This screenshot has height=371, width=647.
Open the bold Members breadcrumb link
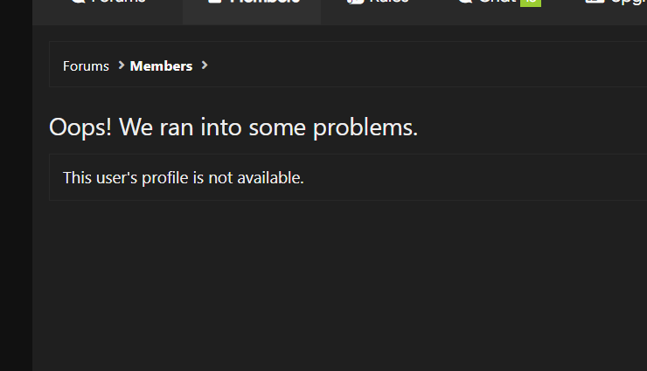[x=161, y=65]
